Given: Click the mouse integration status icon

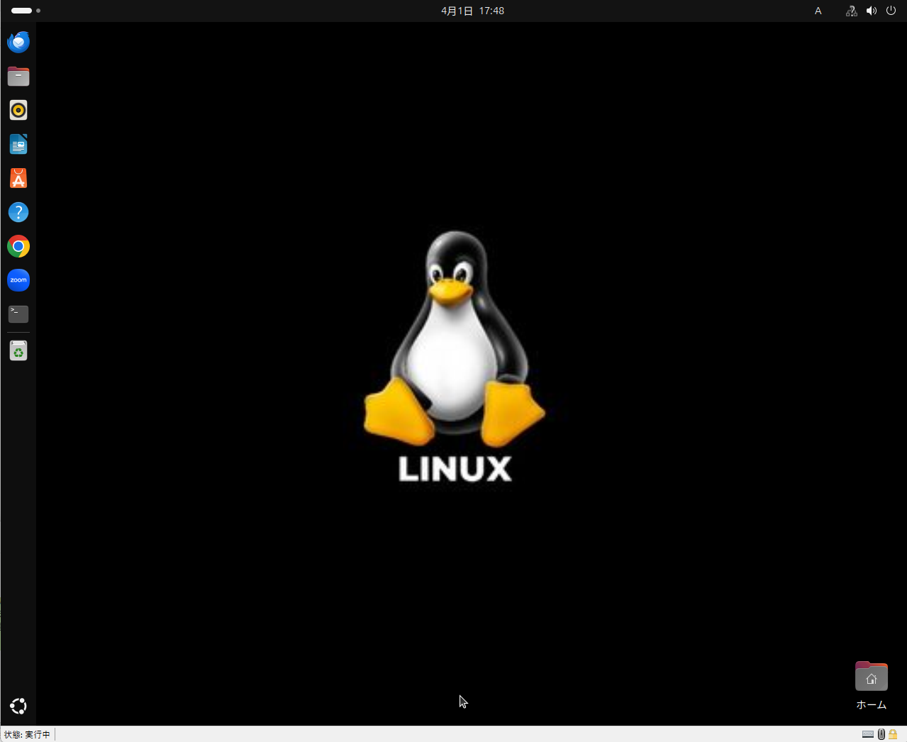Looking at the screenshot, I should (881, 734).
